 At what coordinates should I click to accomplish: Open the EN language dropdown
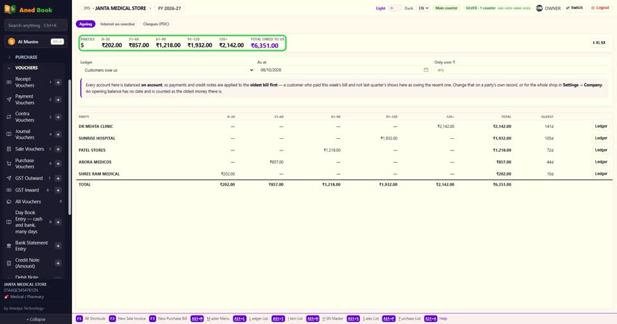423,8
